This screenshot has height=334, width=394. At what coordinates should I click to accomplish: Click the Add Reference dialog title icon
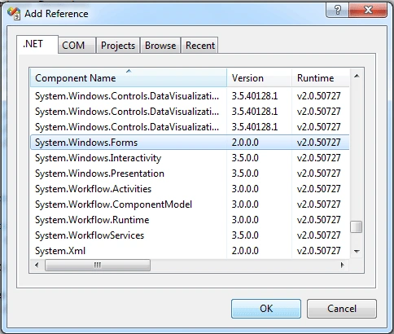tap(14, 13)
